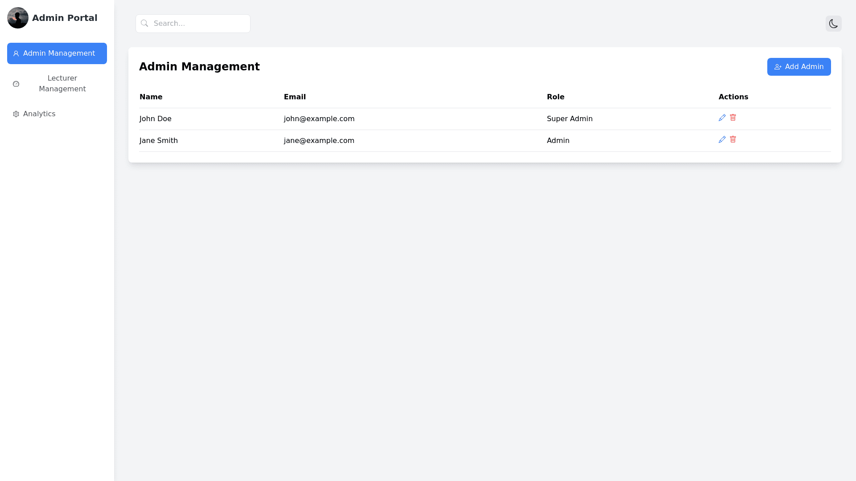Click the Admin Portal avatar image
856x481 pixels.
coord(18,18)
